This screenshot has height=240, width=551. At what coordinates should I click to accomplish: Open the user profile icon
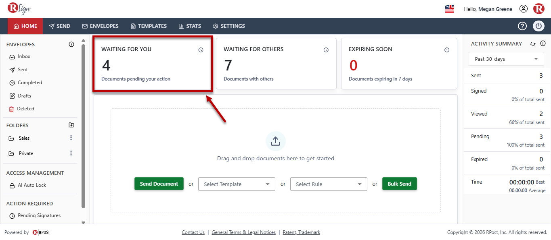coord(524,9)
